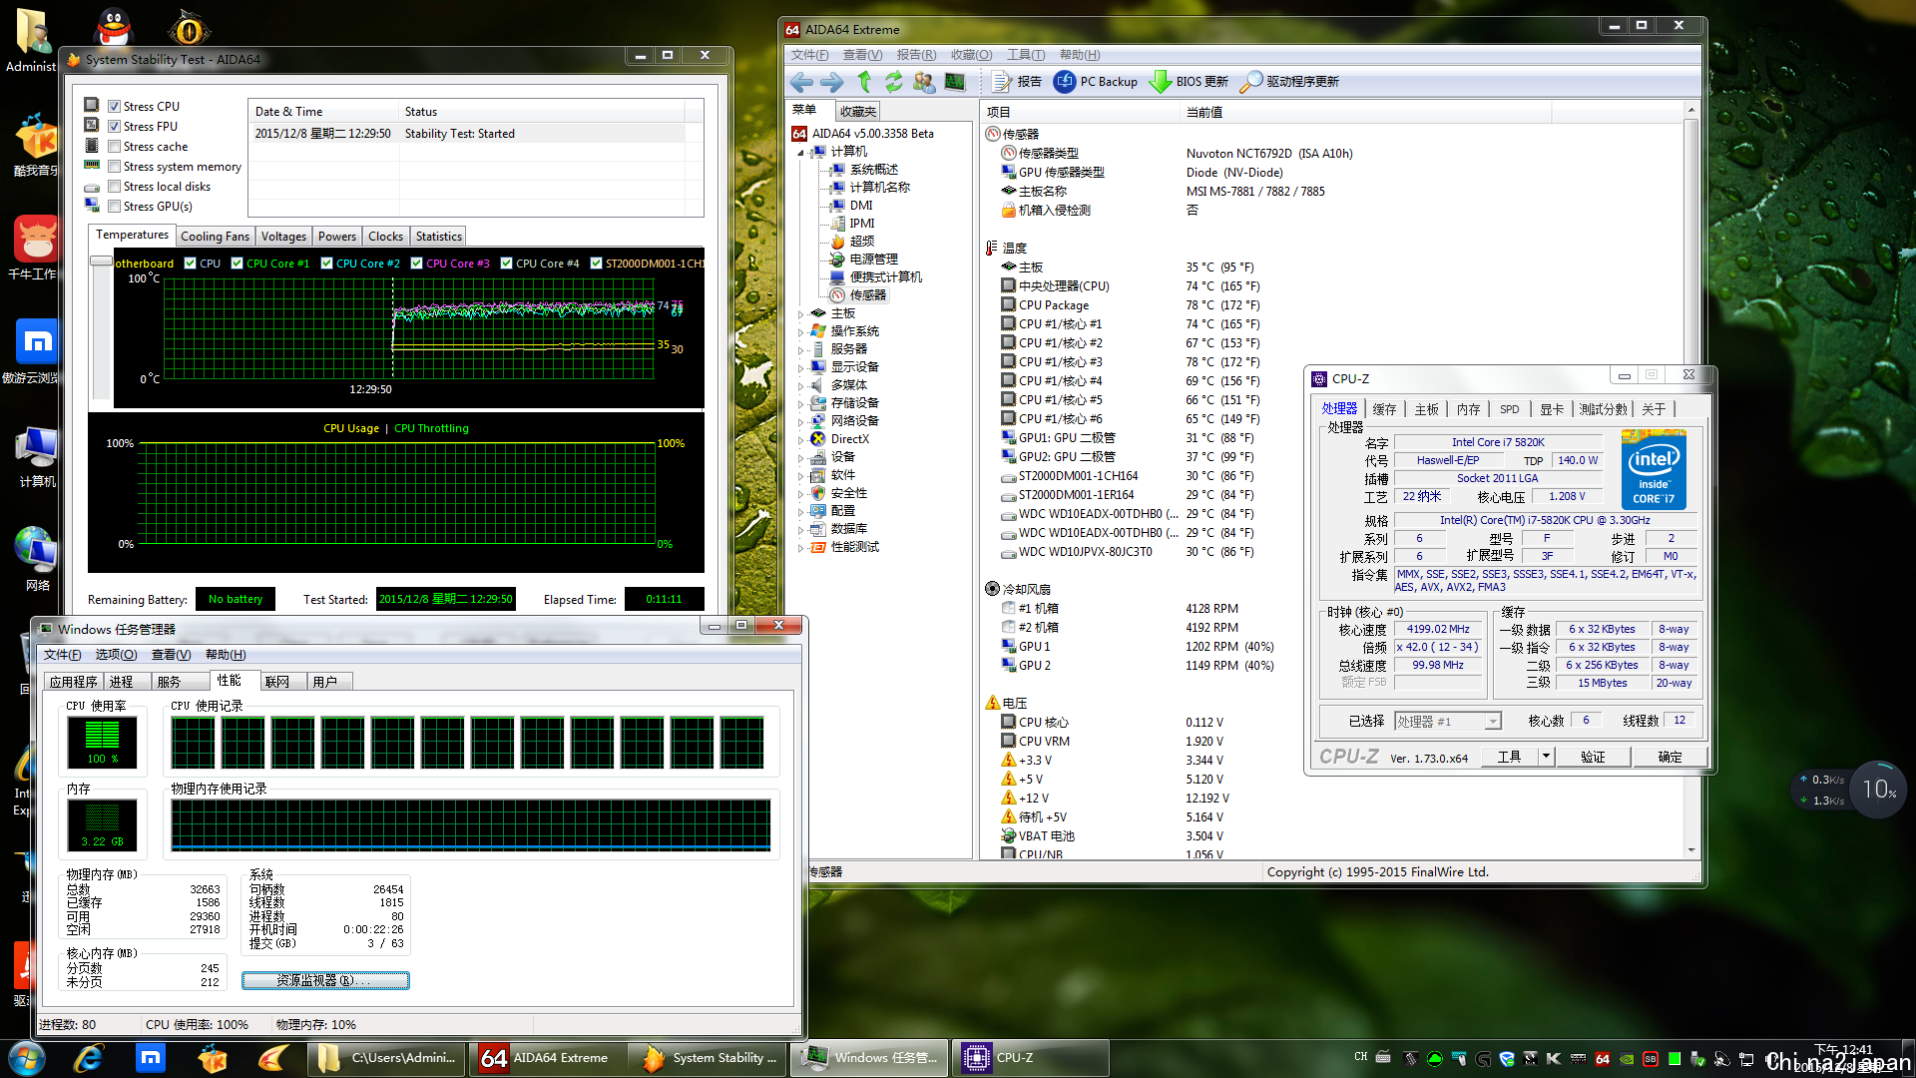The width and height of the screenshot is (1916, 1078).
Task: Toggle CPU Core #3 graph checkbox
Action: [417, 264]
